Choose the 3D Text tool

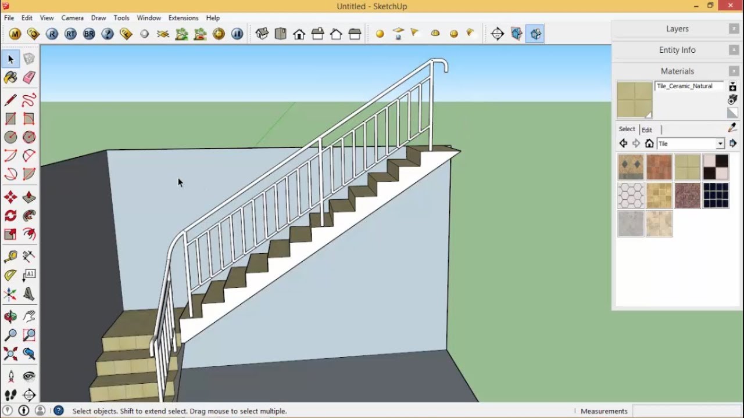(29, 294)
